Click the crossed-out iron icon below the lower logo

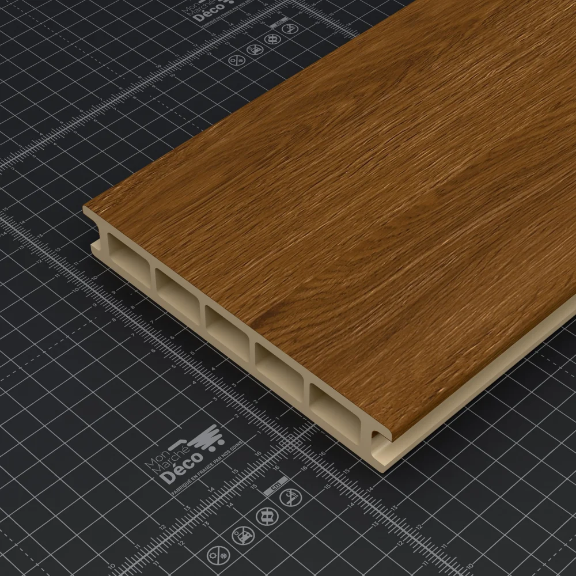tap(242, 536)
